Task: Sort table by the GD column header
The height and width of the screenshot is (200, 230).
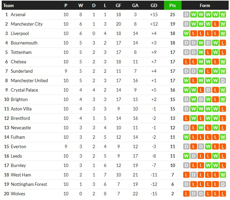Action: point(154,5)
